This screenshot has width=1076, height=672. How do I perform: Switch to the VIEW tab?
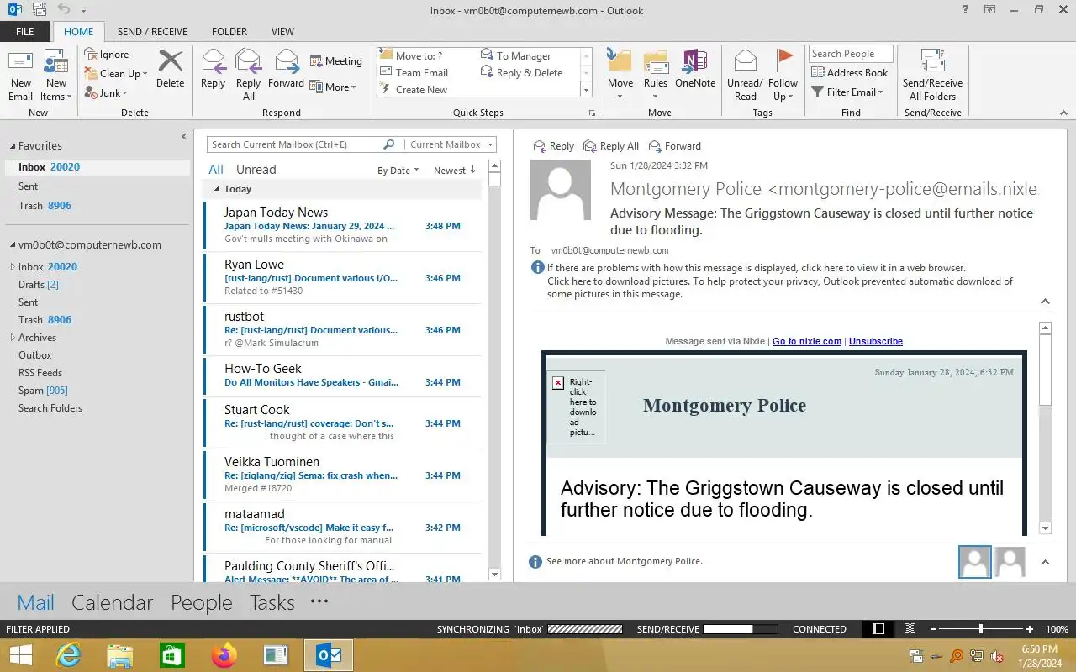pos(282,32)
